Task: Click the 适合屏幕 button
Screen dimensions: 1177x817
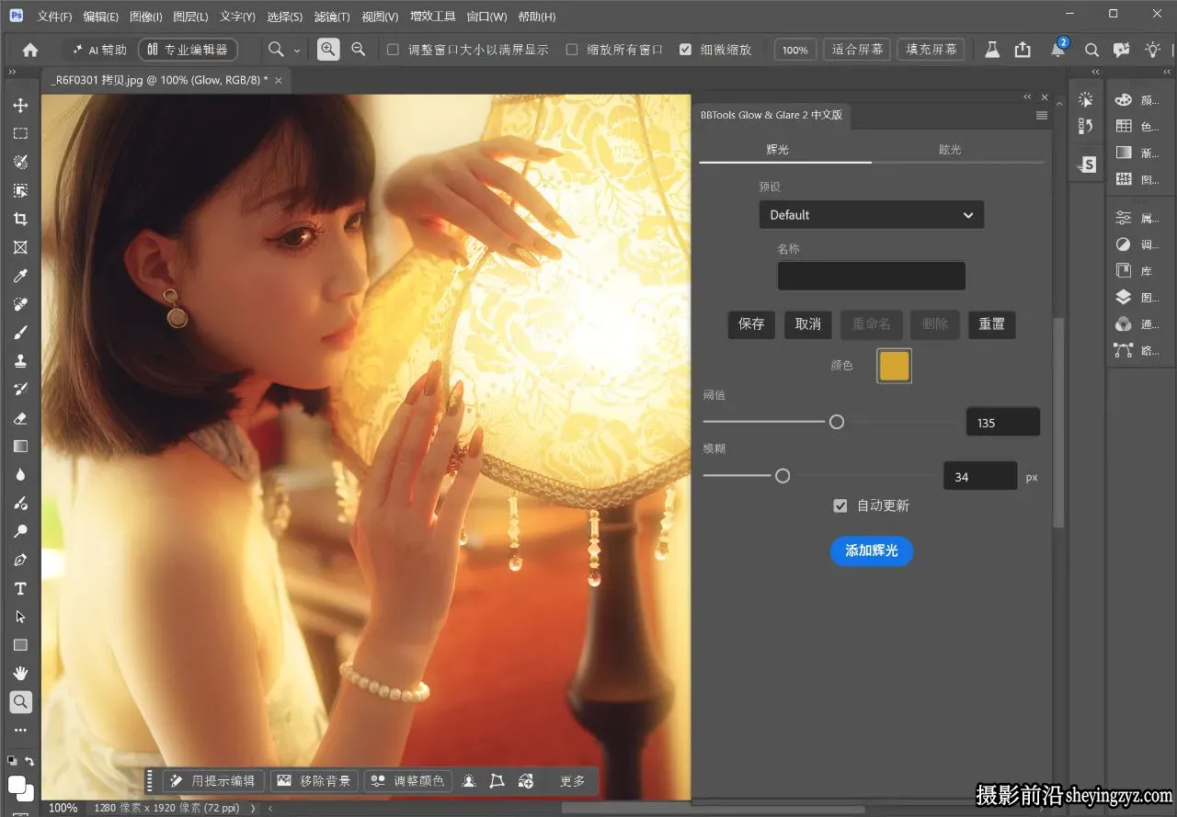Action: (x=857, y=50)
